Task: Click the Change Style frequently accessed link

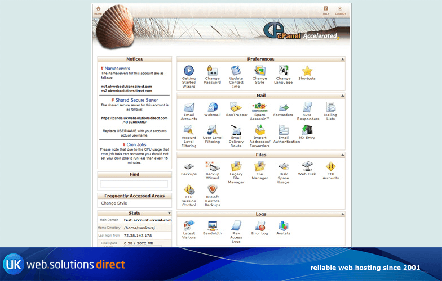Action: pyautogui.click(x=114, y=203)
